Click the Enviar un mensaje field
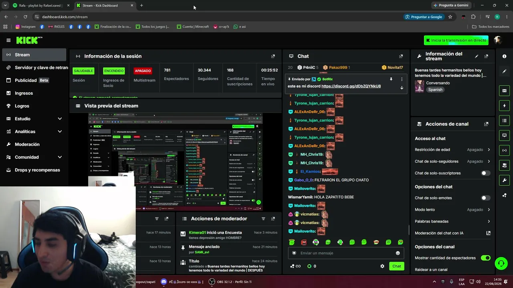 pyautogui.click(x=346, y=253)
